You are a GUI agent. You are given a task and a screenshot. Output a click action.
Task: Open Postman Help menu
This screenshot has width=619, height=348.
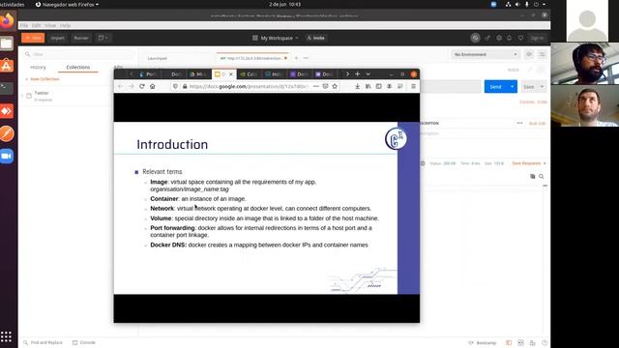pos(65,25)
